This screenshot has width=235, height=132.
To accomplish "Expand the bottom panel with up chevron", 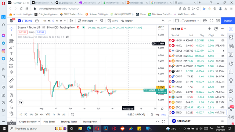I will click(x=158, y=122).
